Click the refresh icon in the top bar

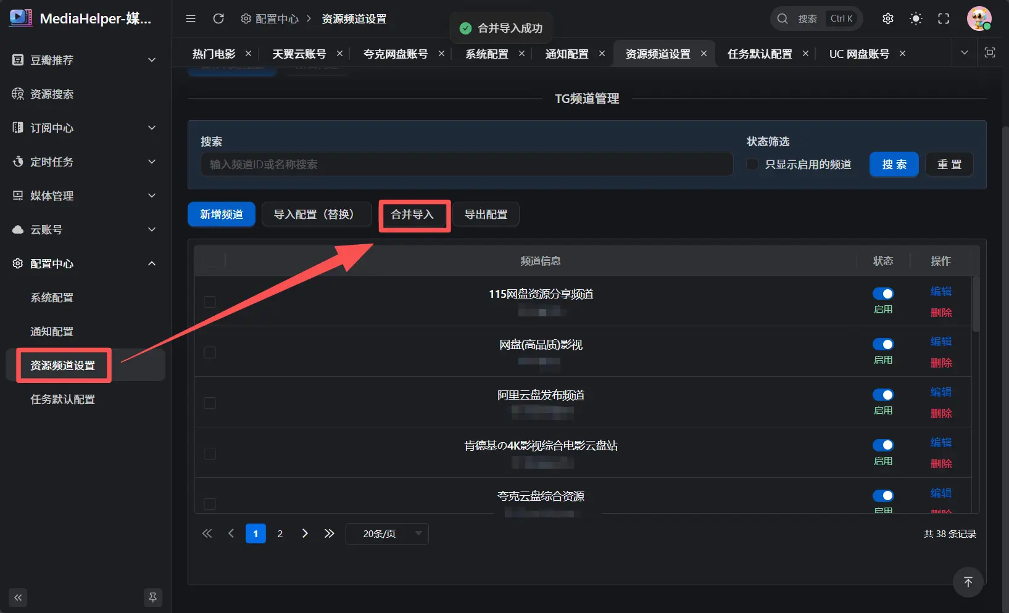pos(218,19)
